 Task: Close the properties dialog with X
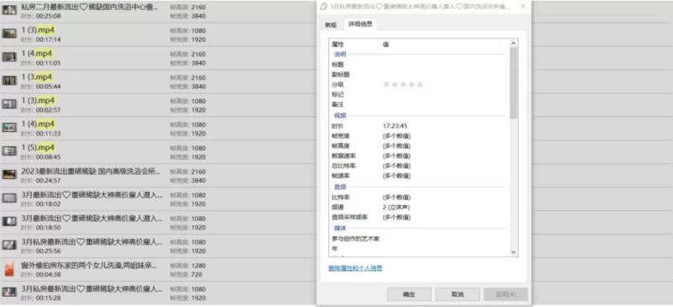[x=522, y=7]
